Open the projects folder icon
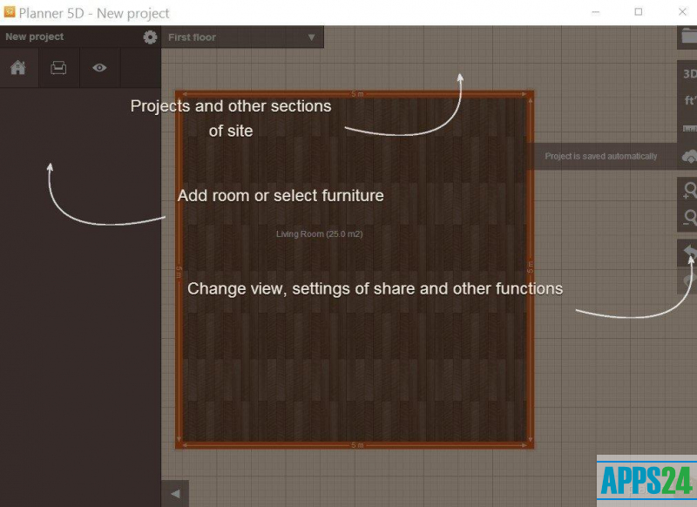This screenshot has width=697, height=507. point(688,37)
